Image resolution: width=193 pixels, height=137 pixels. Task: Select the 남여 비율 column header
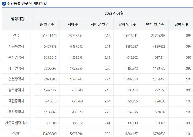tap(182, 24)
